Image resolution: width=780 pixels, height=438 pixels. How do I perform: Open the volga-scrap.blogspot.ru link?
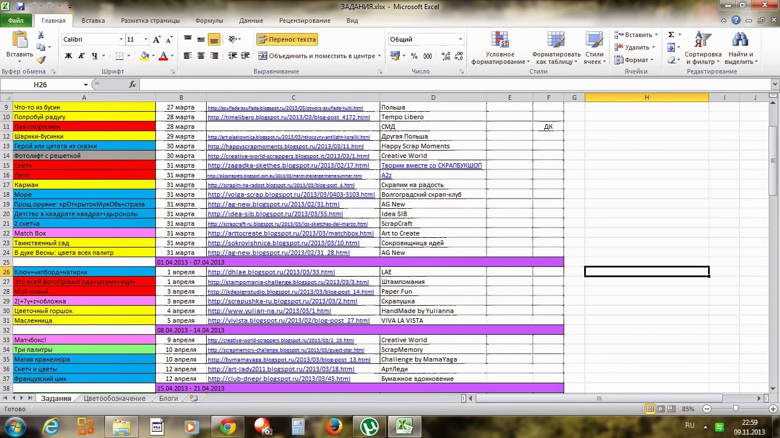point(291,194)
